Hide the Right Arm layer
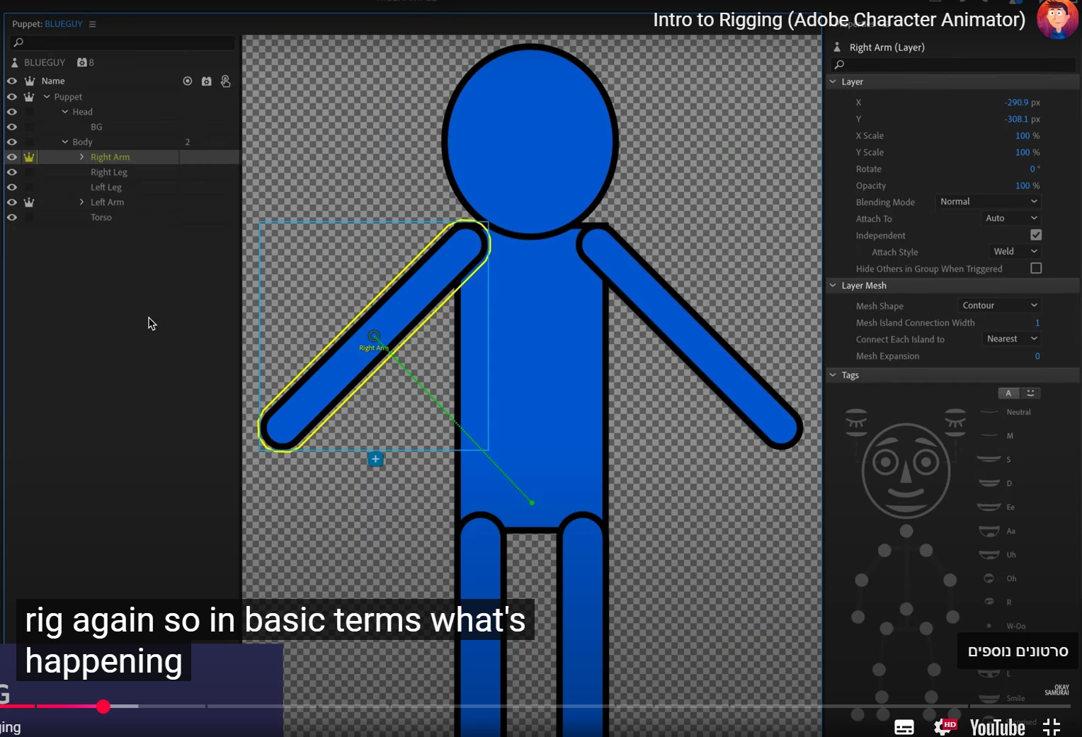Screen dimensions: 1082x737 click(12, 157)
